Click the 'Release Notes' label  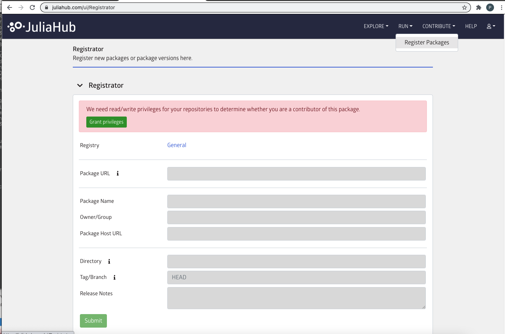pos(96,293)
